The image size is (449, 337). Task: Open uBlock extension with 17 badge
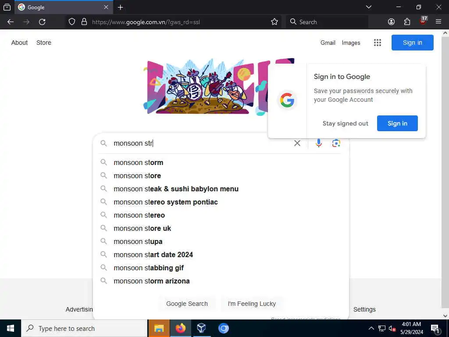coord(423,21)
